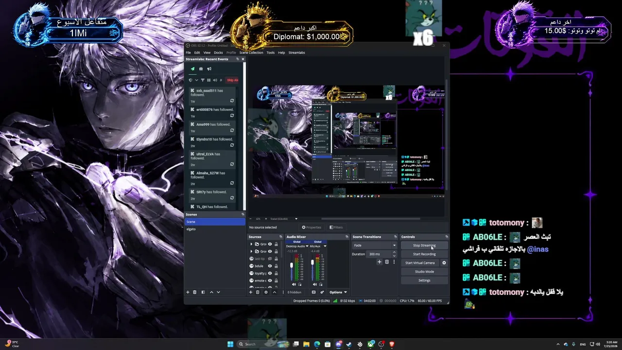Screen dimensions: 622x350
Task: Float the Streamlabs Recent Events dock
Action: pos(238,59)
